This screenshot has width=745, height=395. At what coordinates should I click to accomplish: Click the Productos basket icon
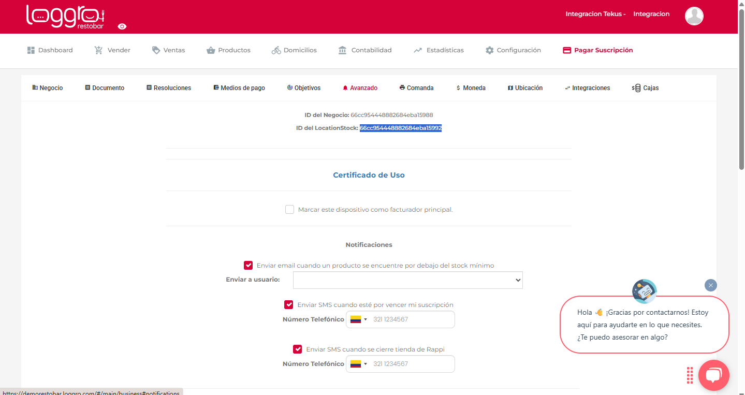click(x=211, y=50)
